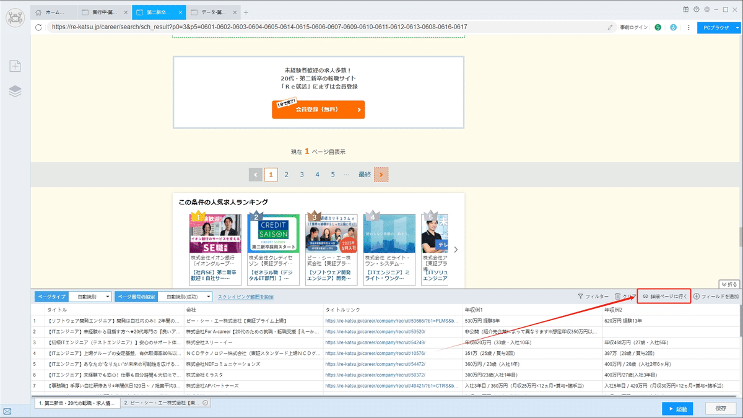Click the 年収例2 column header

tap(671, 309)
